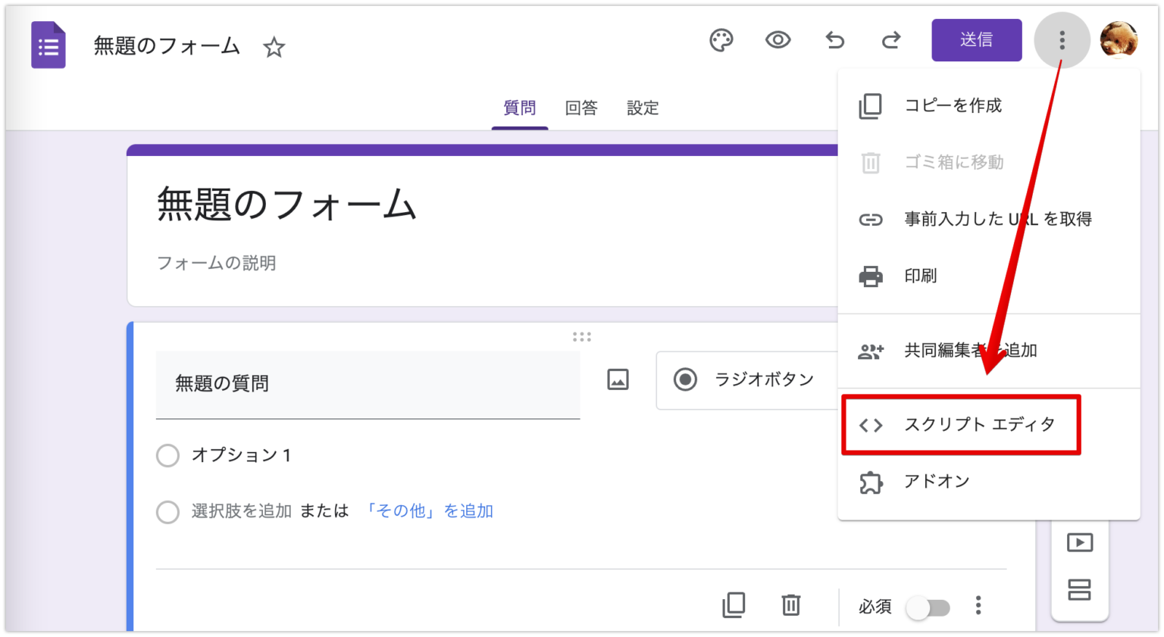Open the question's more options menu
The height and width of the screenshot is (637, 1164).
tap(978, 605)
